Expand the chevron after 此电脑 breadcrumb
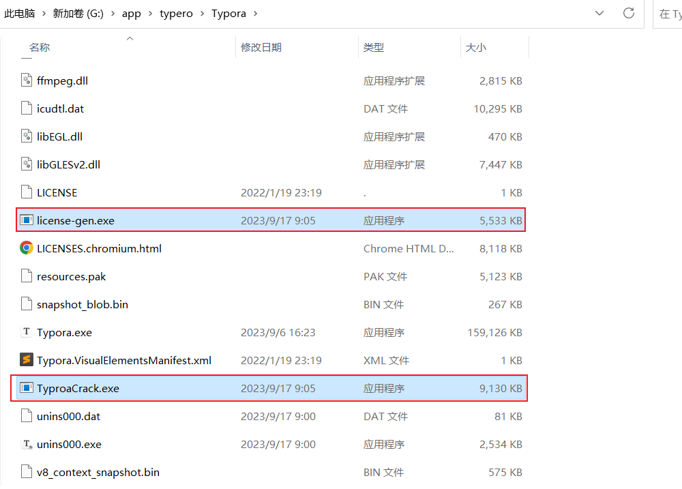This screenshot has height=489, width=682. coord(44,14)
